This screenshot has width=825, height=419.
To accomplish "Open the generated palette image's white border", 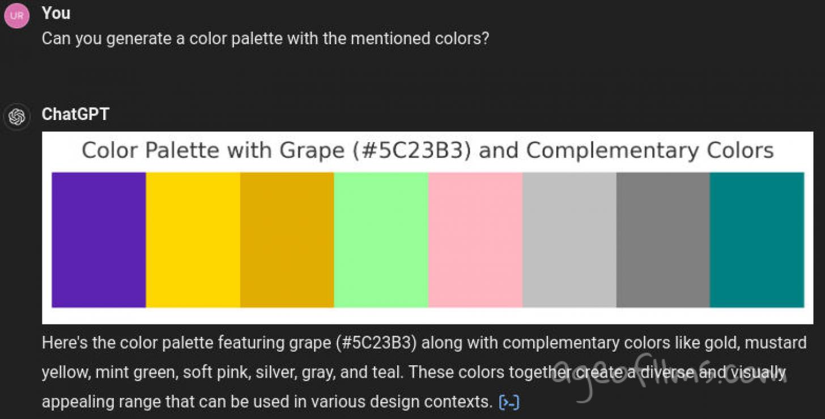I will click(427, 316).
